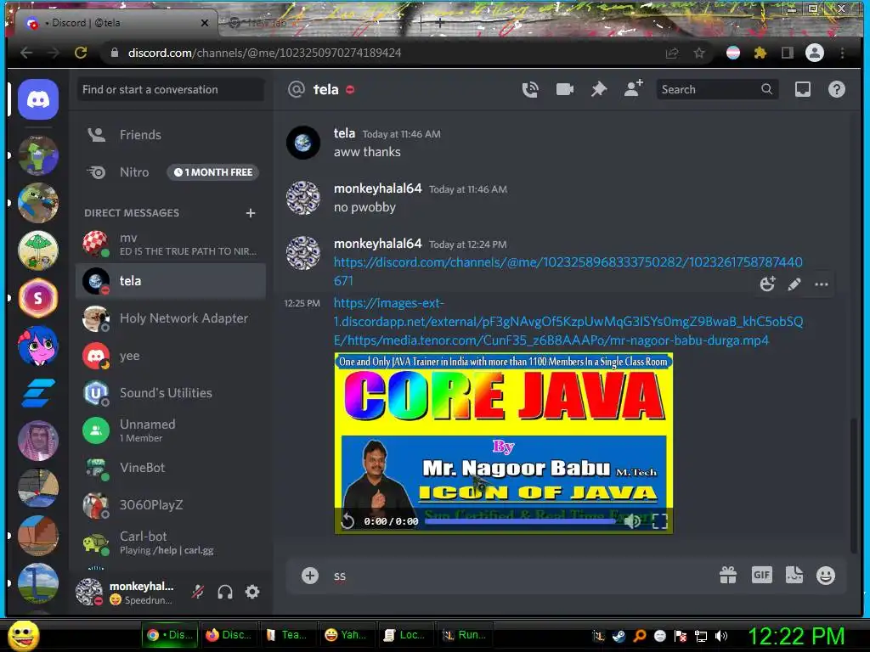870x652 pixels.
Task: Open the Unnamed group DM
Action: (171, 430)
